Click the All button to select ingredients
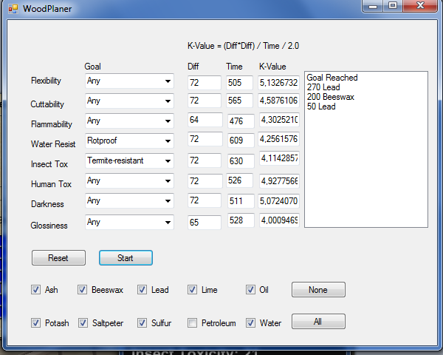 pos(318,322)
